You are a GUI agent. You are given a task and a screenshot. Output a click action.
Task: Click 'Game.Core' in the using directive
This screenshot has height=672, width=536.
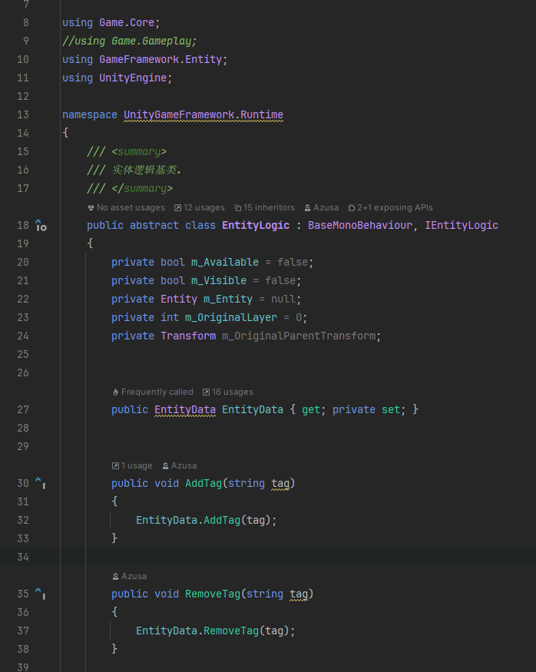tap(127, 23)
